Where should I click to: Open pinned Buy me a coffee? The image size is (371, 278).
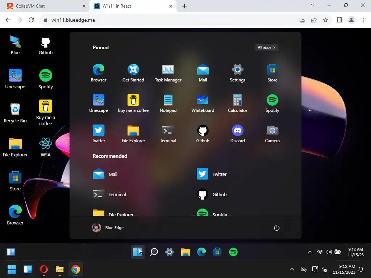133,103
